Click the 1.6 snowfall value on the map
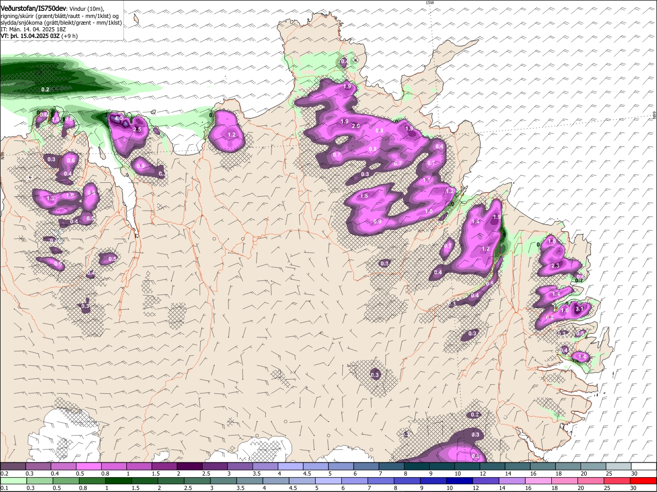The height and width of the screenshot is (492, 657). tap(565, 311)
